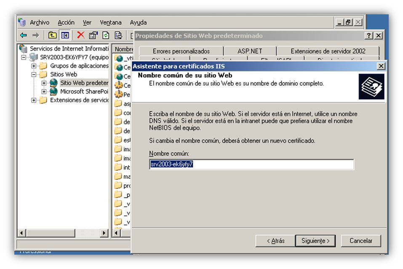
Task: Expand the Grupos de aplicaciones node
Action: pos(34,66)
